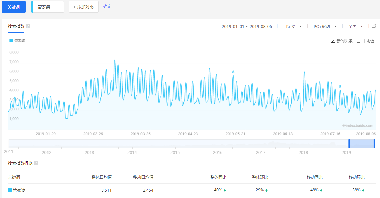Click the green down arrow beside -38%
Image resolution: width=380 pixels, height=198 pixels.
(363, 190)
